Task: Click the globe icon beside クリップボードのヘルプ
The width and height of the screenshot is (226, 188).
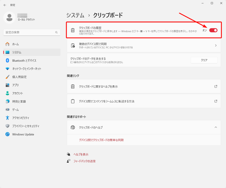Action: click(73, 128)
